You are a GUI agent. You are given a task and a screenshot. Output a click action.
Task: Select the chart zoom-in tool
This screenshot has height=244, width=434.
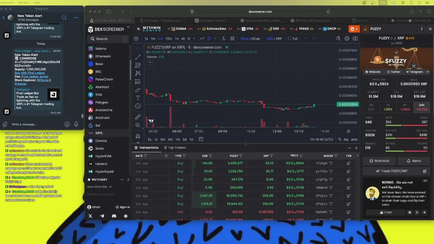click(x=138, y=125)
